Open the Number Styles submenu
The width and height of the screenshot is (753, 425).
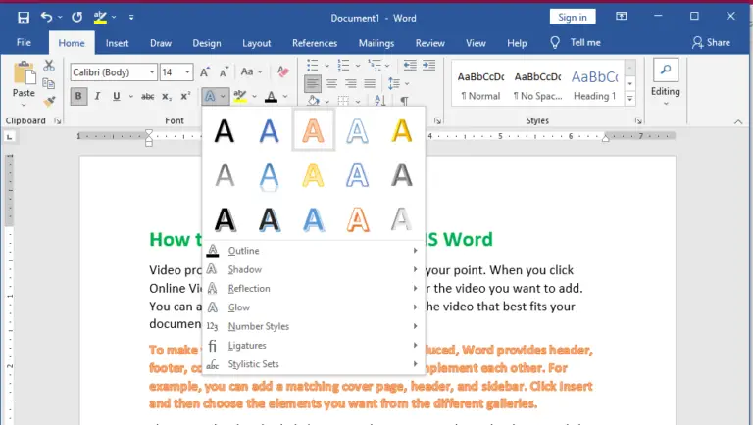click(x=314, y=326)
